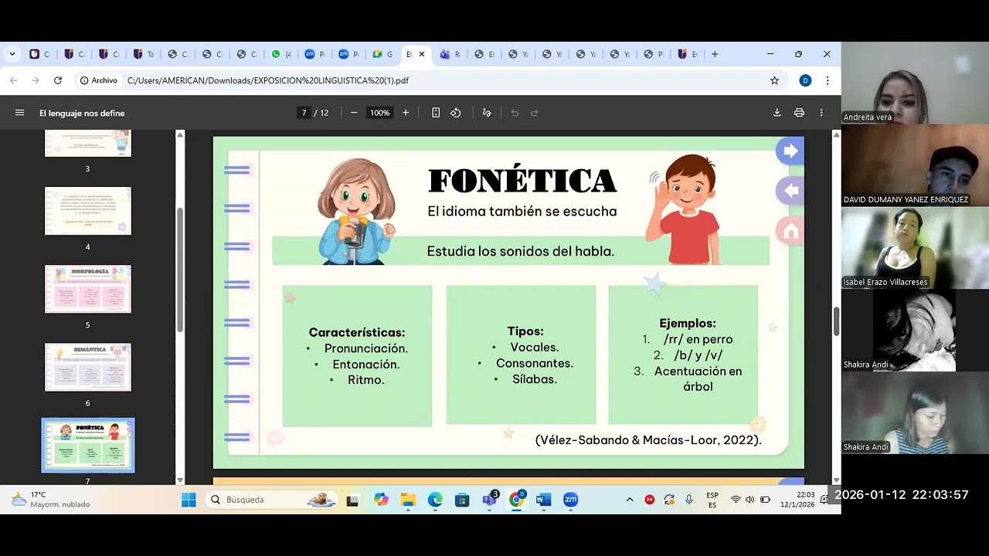Select page 4 thumbnail
The image size is (989, 556).
coord(88,211)
